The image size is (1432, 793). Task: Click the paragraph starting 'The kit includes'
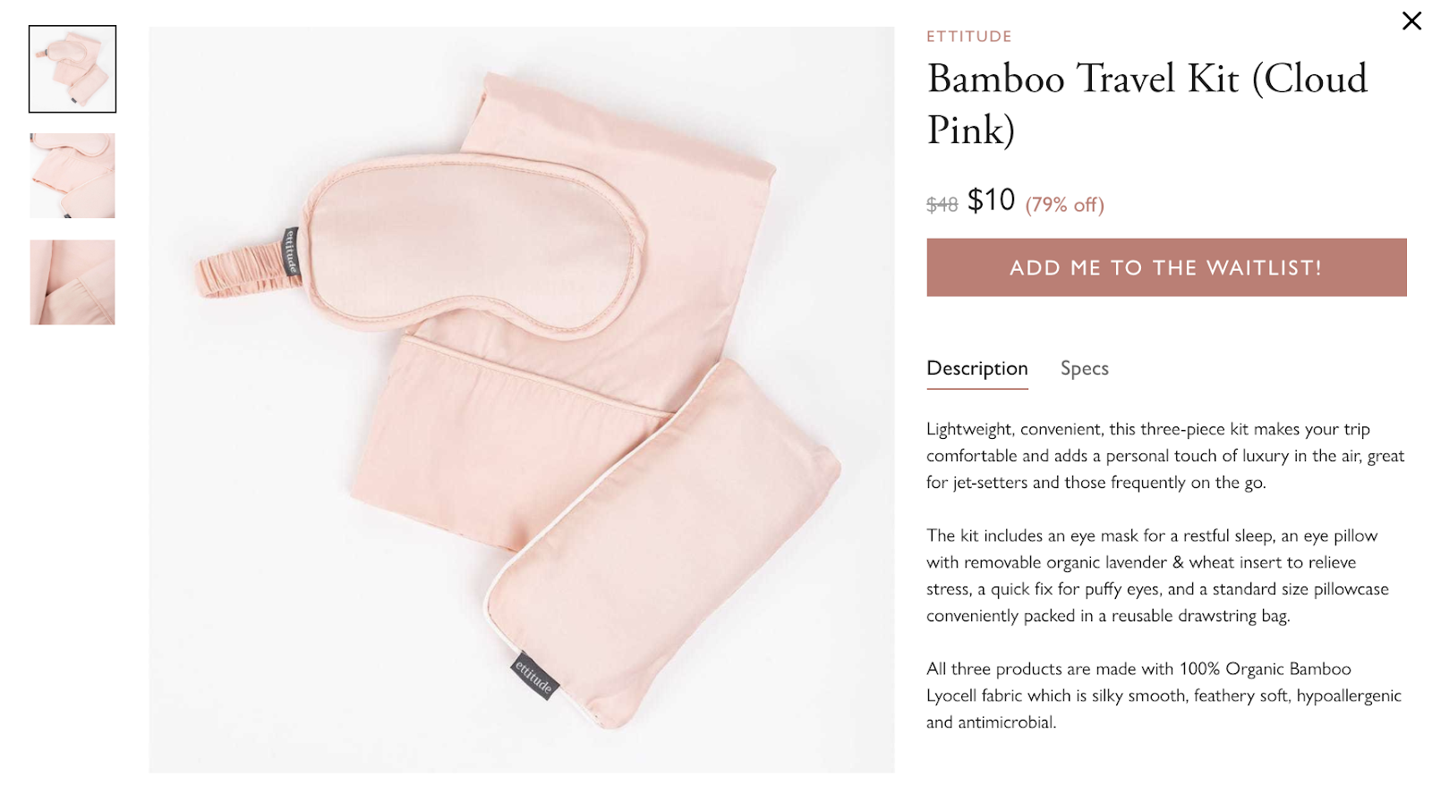1158,575
